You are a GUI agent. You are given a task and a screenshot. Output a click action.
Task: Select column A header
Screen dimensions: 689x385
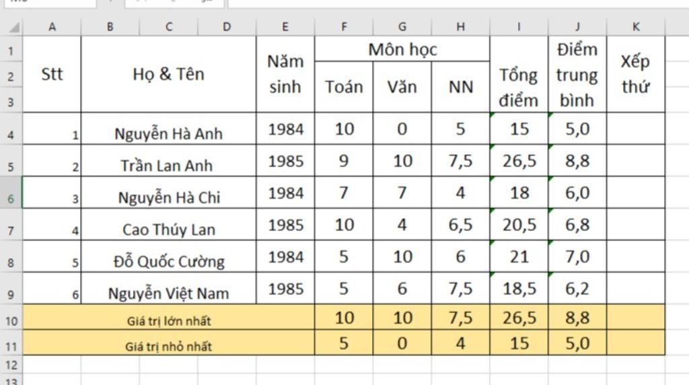[x=52, y=27]
